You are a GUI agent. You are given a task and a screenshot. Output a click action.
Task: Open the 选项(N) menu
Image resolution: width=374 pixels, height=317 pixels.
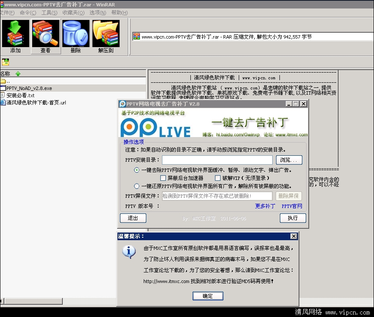[98, 13]
